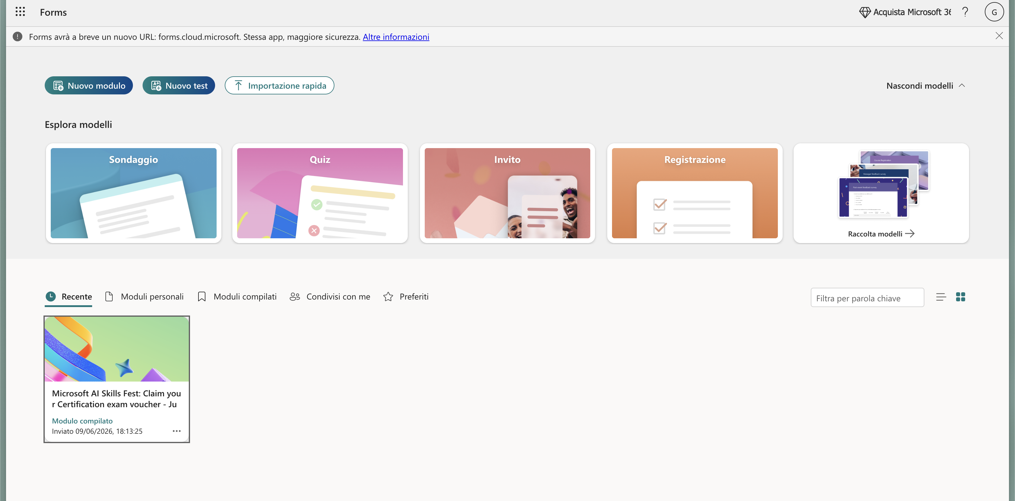Viewport: 1015px width, 501px height.
Task: Create a new form with Nuovo modulo
Action: (89, 85)
